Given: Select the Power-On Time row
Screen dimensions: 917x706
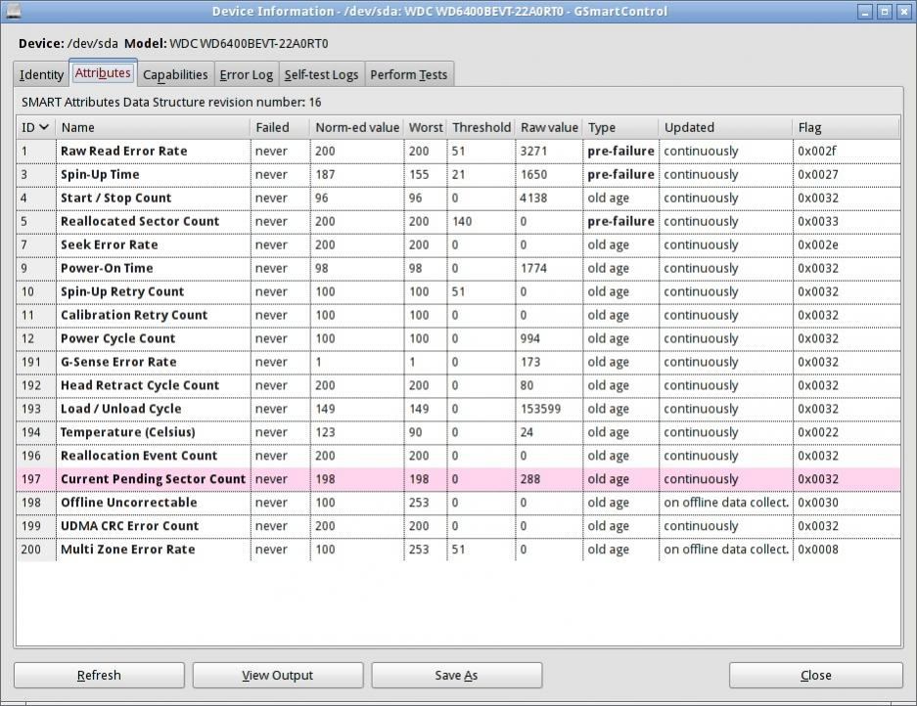Looking at the screenshot, I should 458,268.
